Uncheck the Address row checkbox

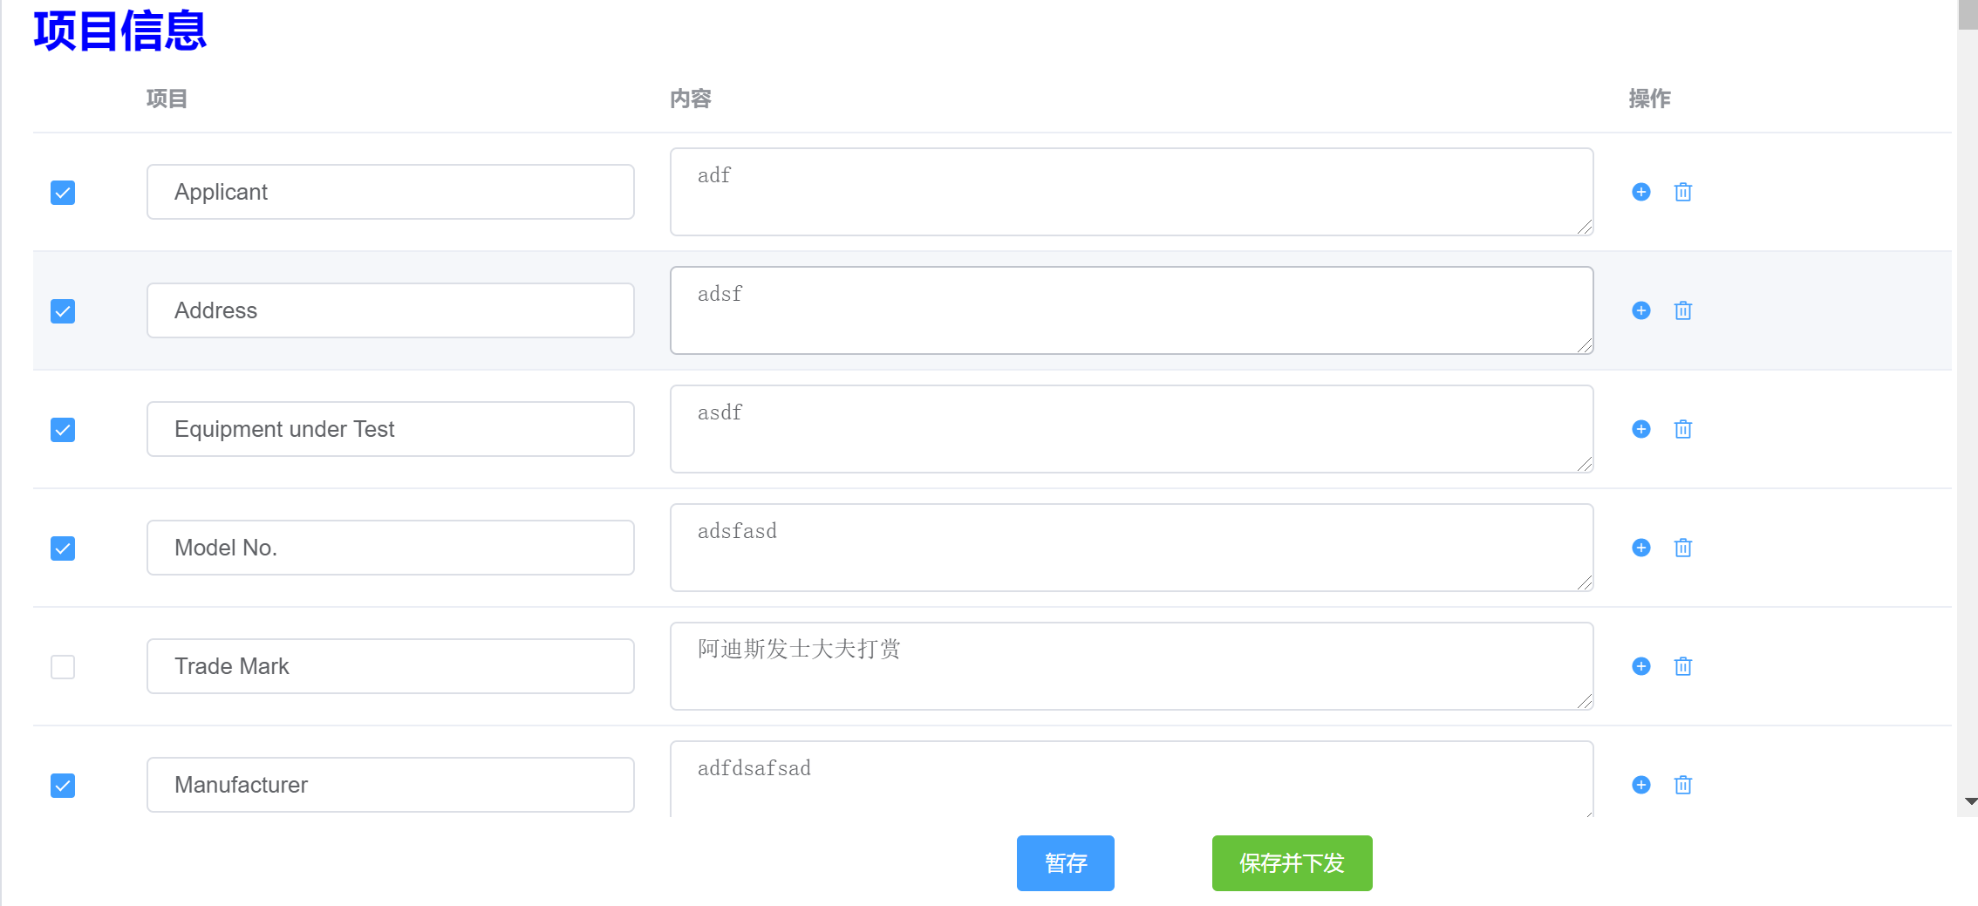point(63,311)
